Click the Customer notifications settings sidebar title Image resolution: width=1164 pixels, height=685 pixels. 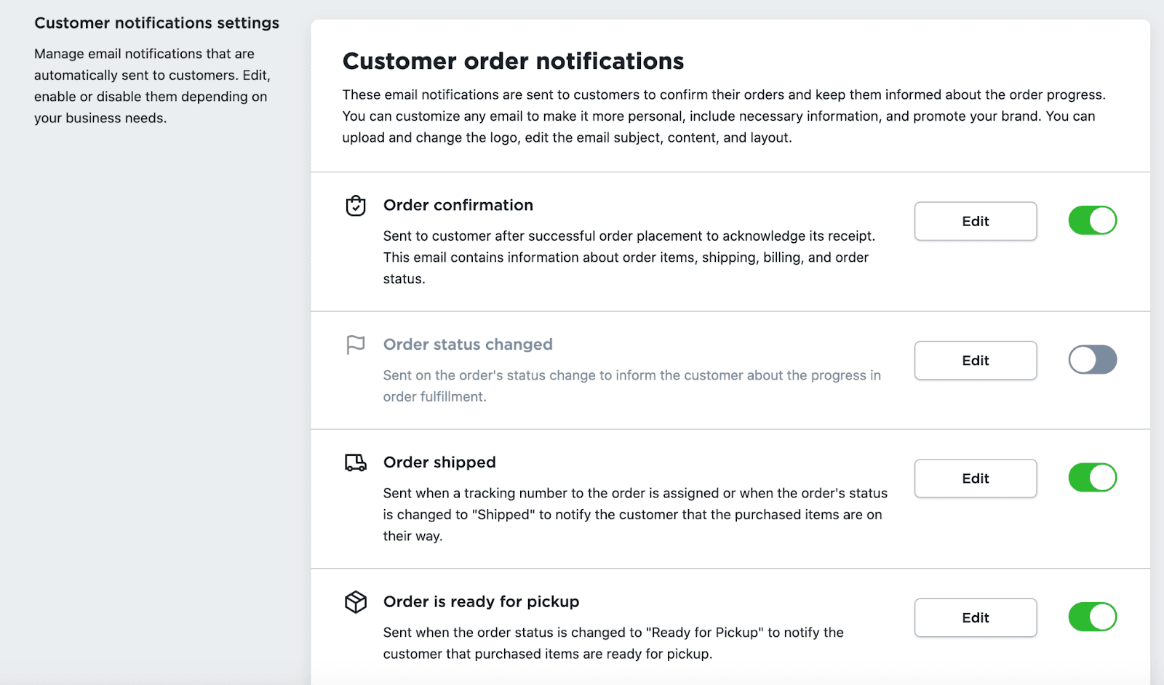click(156, 23)
